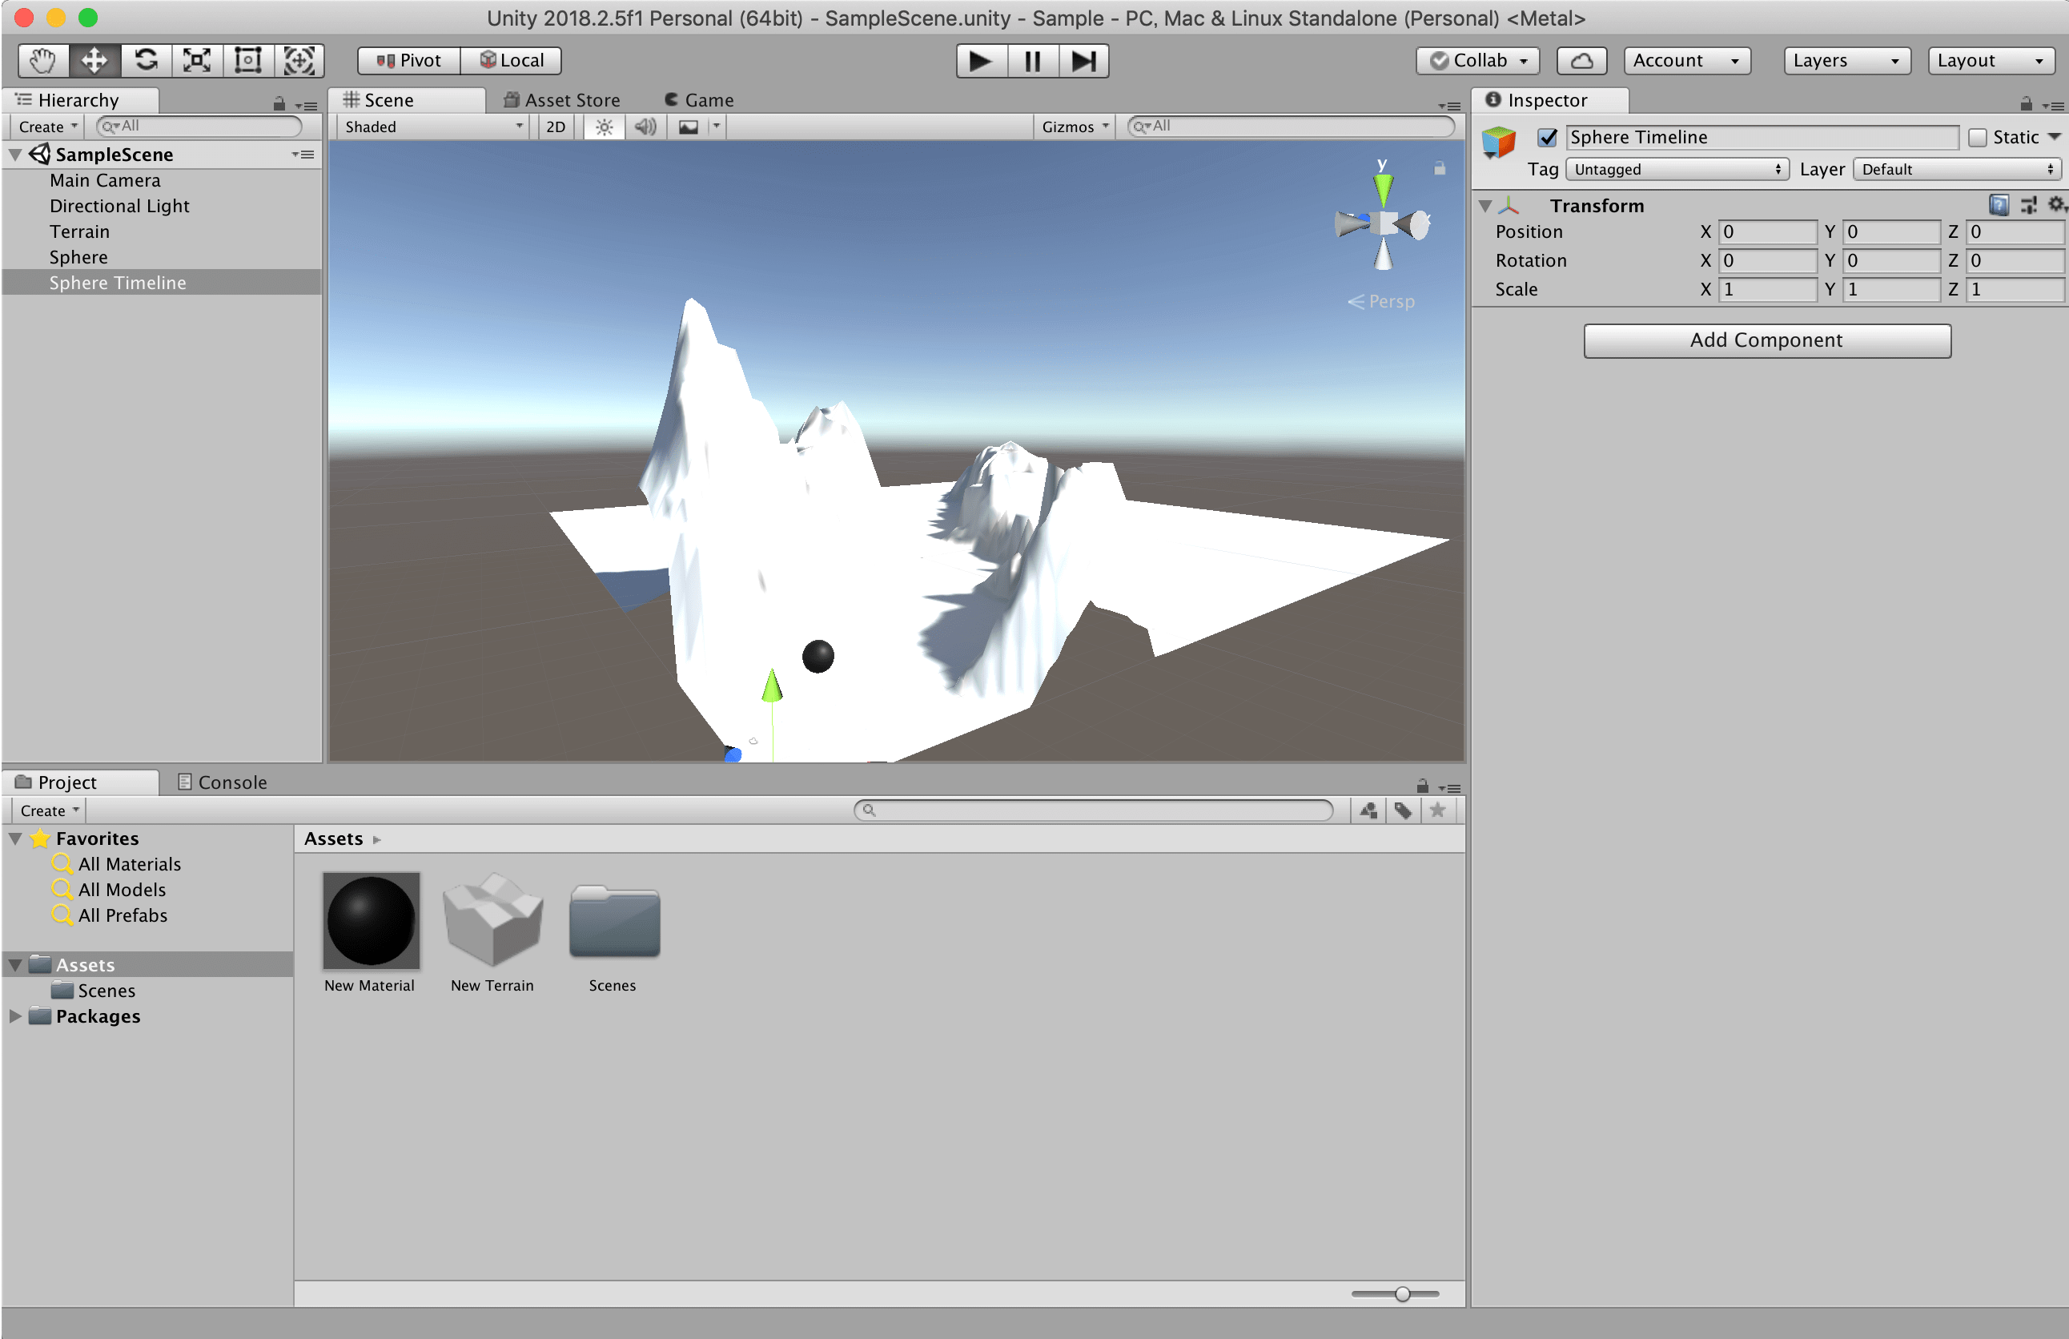Open the Hierarchy panel options menu

(306, 105)
